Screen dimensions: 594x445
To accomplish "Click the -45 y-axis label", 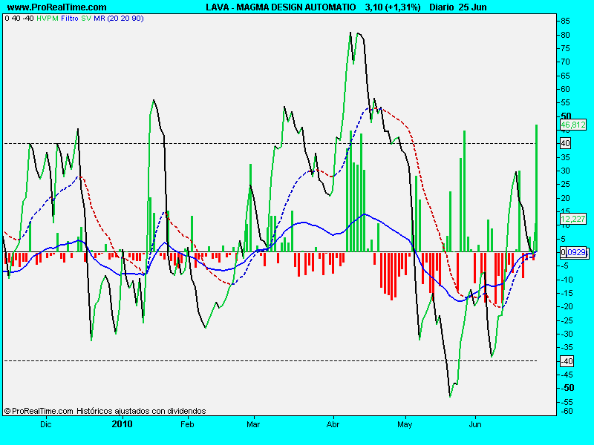I will tap(567, 375).
